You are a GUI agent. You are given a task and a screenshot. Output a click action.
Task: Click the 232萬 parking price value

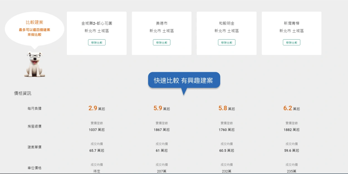coord(227,171)
